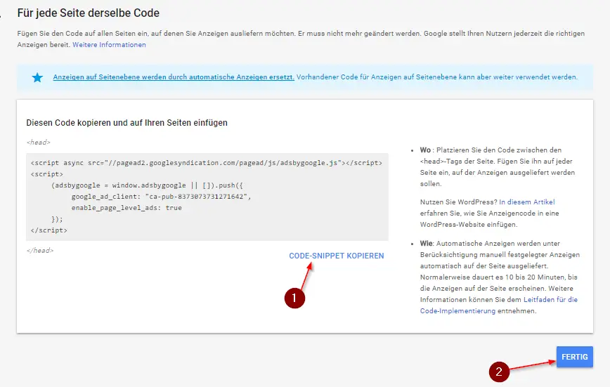Click the blue FERTIG button
The image size is (610, 387).
(575, 357)
